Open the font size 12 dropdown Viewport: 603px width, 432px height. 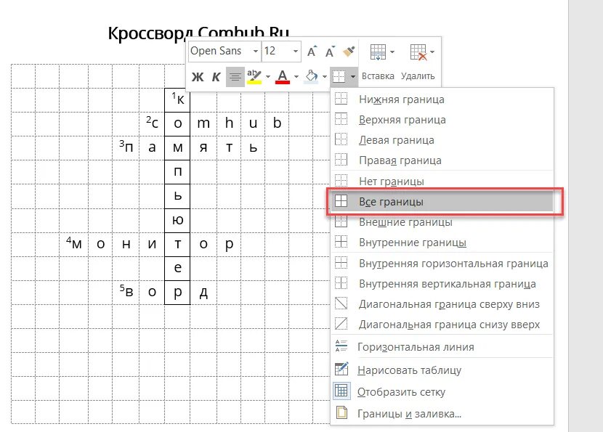[x=296, y=51]
